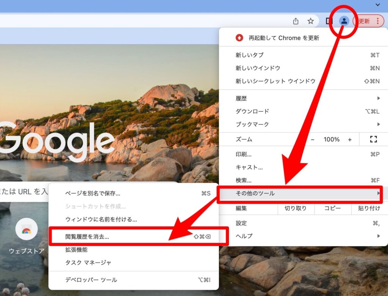Select 印刷... from the menu
Image resolution: width=388 pixels, height=296 pixels.
(x=304, y=154)
